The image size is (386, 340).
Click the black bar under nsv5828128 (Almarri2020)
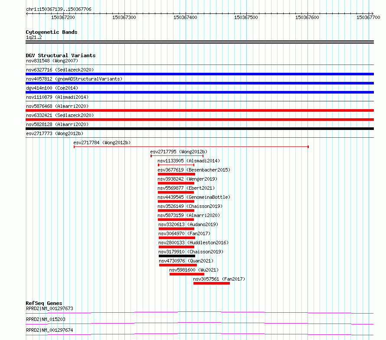coord(200,129)
